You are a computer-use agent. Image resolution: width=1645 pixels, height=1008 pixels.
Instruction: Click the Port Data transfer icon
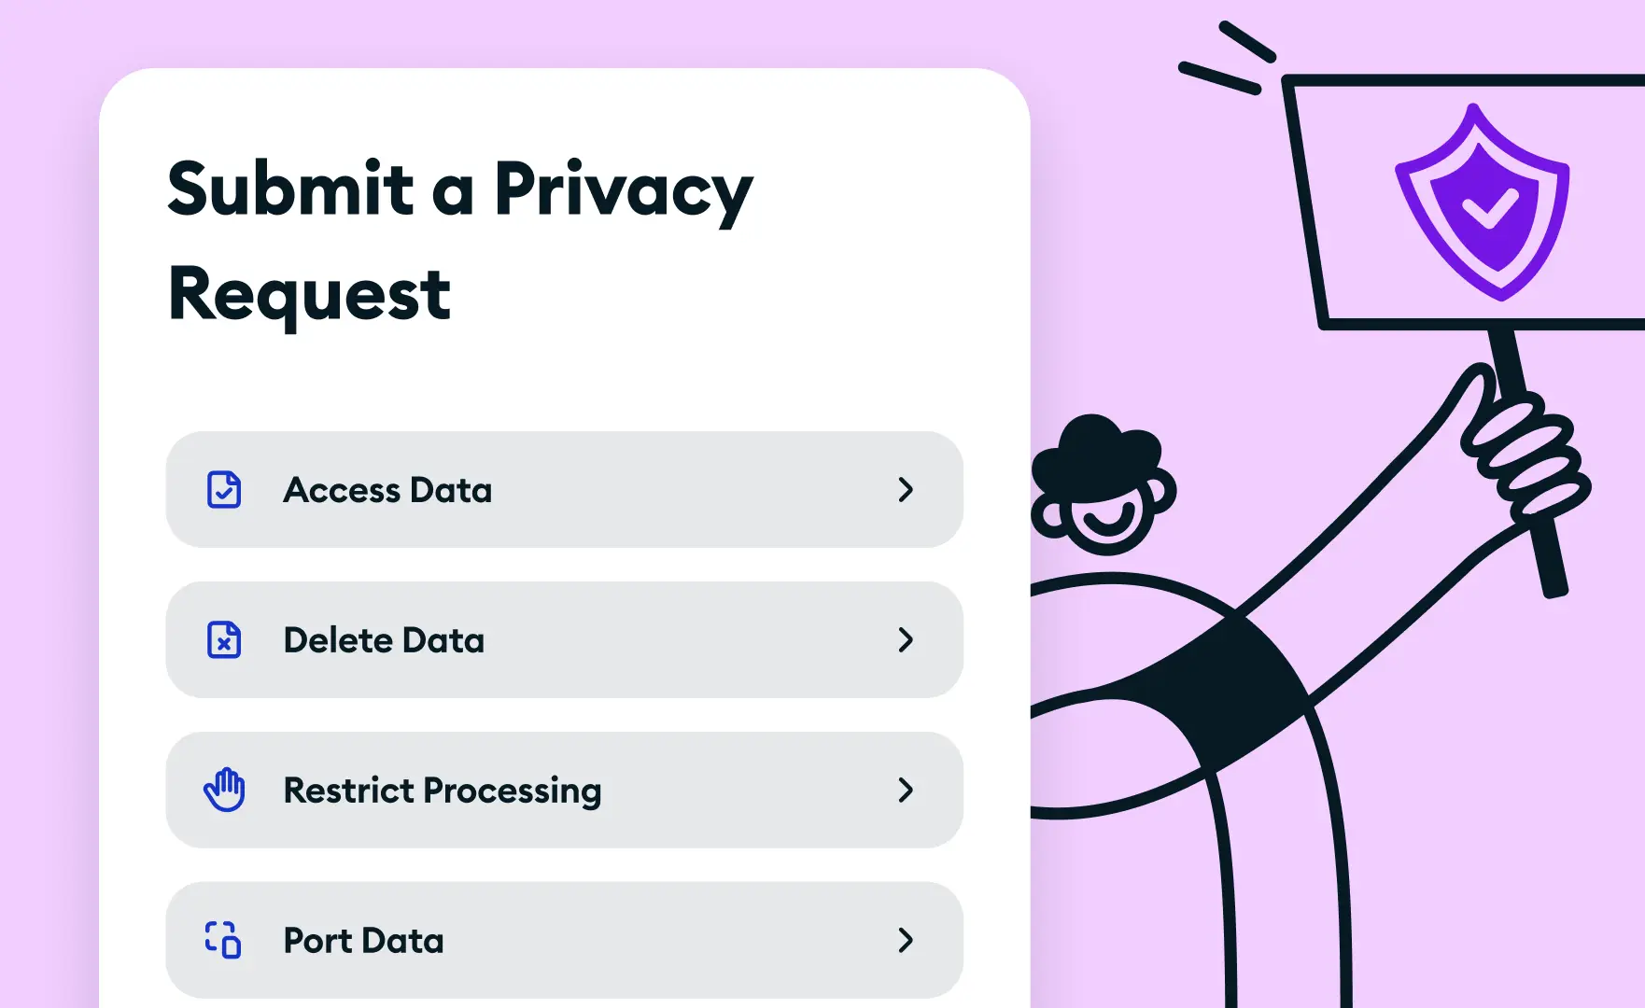(x=222, y=941)
